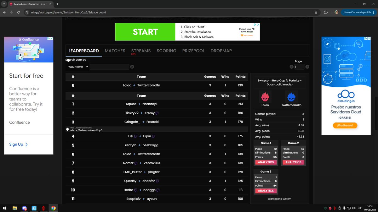Open Eisi's Twitch stream icon
Viewport: 378px width, 212px height.
click(x=135, y=136)
